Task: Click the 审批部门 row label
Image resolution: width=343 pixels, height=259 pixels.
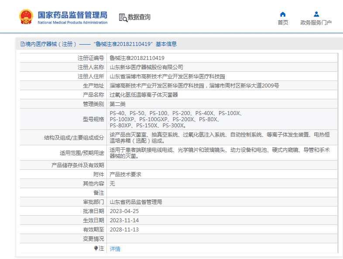Action: [x=93, y=202]
